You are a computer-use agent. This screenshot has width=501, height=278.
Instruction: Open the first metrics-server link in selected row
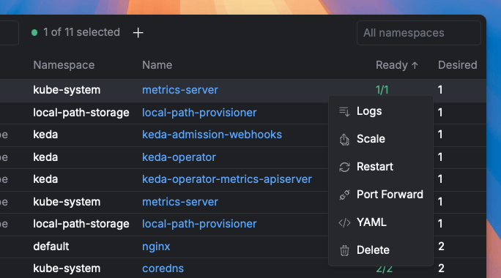[180, 90]
